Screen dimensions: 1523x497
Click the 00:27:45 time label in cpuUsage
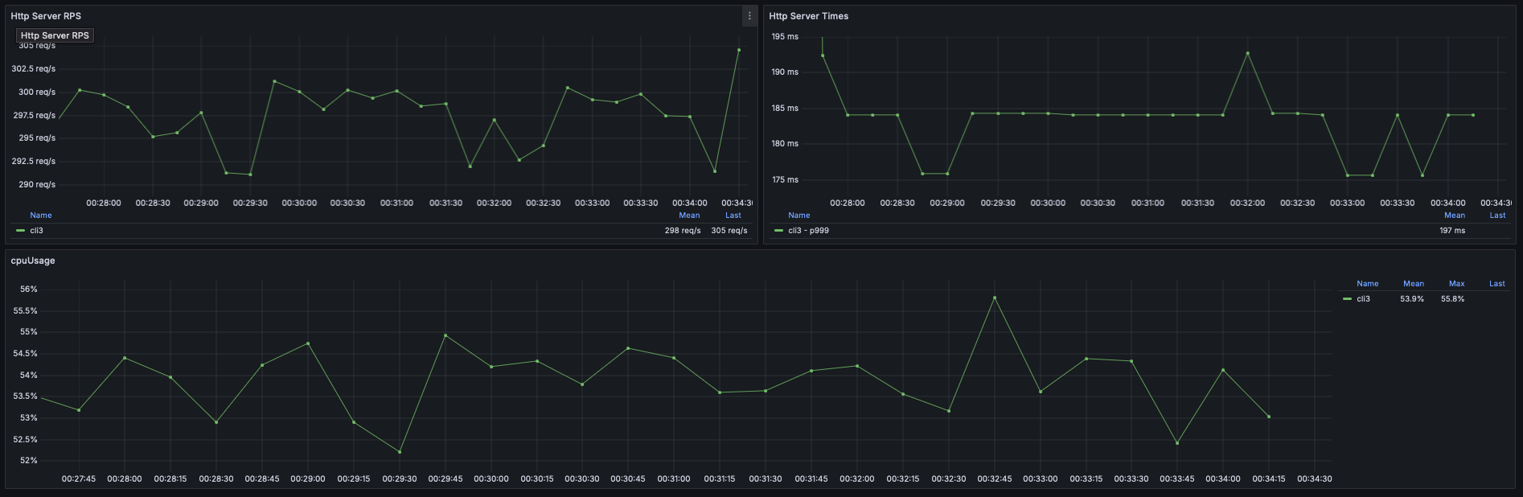tap(79, 479)
